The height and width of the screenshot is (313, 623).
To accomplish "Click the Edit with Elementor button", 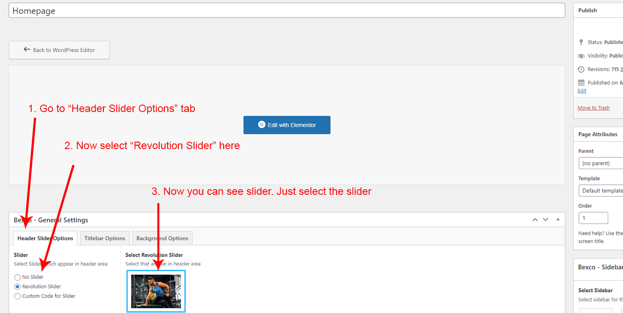I will [287, 125].
